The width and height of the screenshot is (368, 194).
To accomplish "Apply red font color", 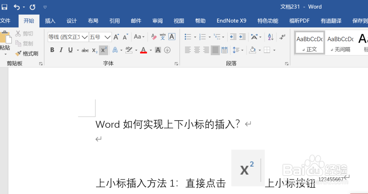I will click(x=144, y=50).
